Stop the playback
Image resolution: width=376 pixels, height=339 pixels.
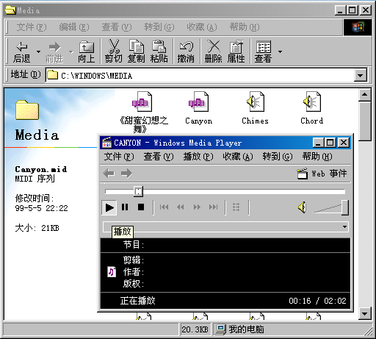(141, 207)
